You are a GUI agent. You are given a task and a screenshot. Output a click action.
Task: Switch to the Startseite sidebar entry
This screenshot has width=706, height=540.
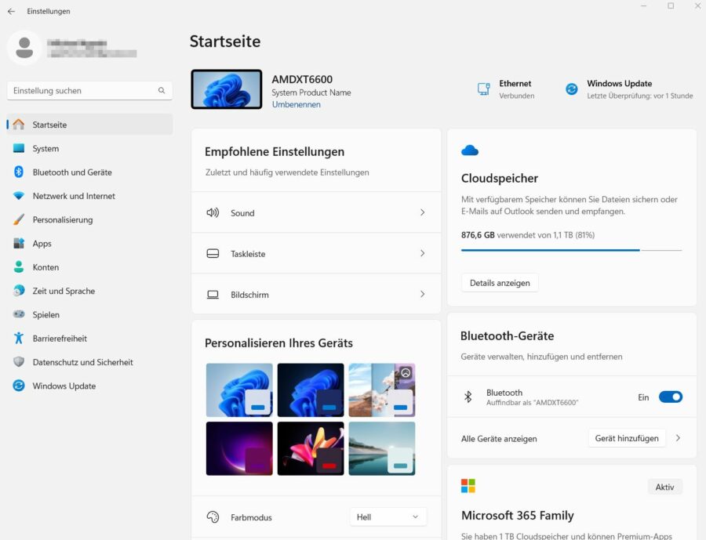pos(47,124)
